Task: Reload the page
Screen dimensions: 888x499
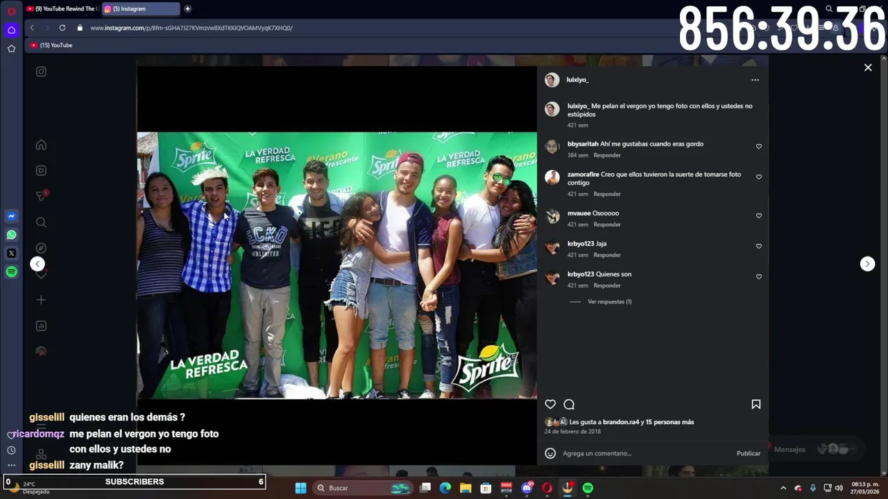Action: 62,28
